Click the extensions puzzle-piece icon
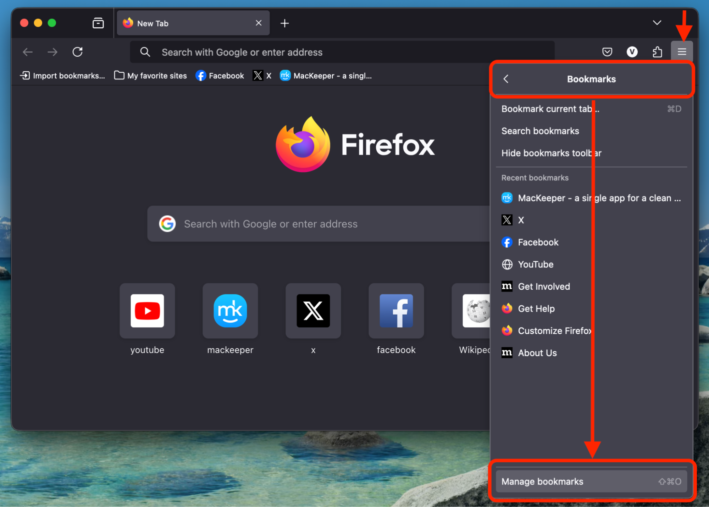709x507 pixels. pyautogui.click(x=657, y=52)
